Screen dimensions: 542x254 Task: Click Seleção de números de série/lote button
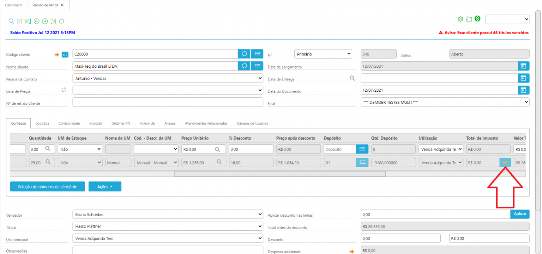47,187
